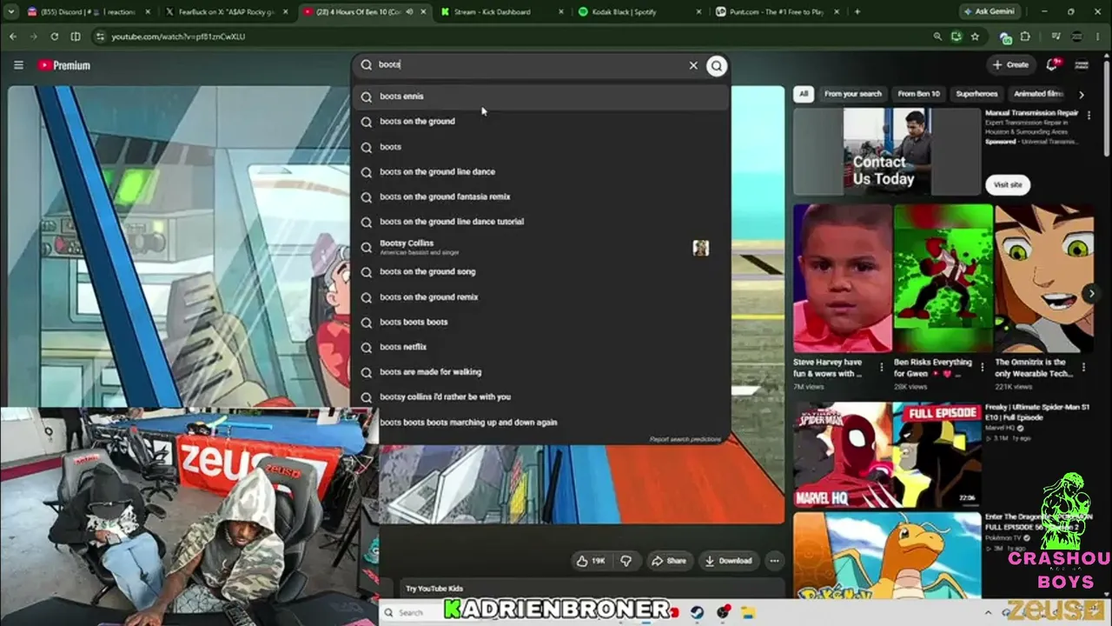Click the Report search predictions link
1112x626 pixels.
685,439
